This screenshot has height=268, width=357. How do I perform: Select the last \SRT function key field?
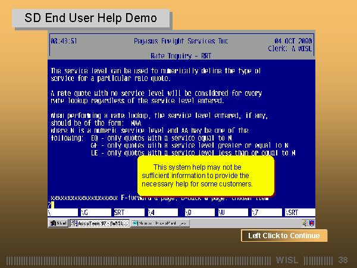point(299,212)
